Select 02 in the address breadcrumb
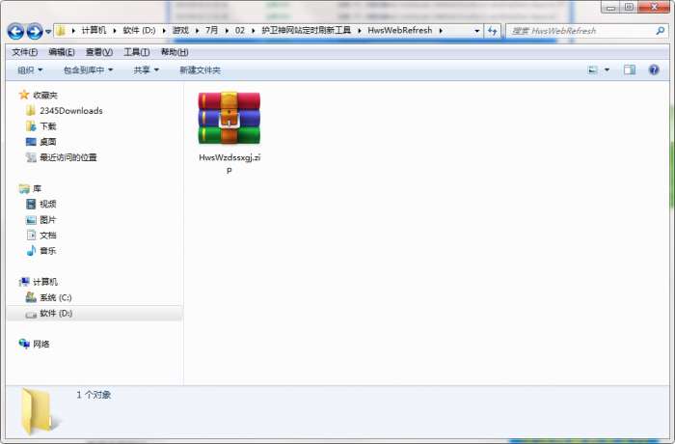The width and height of the screenshot is (675, 444). (x=240, y=30)
